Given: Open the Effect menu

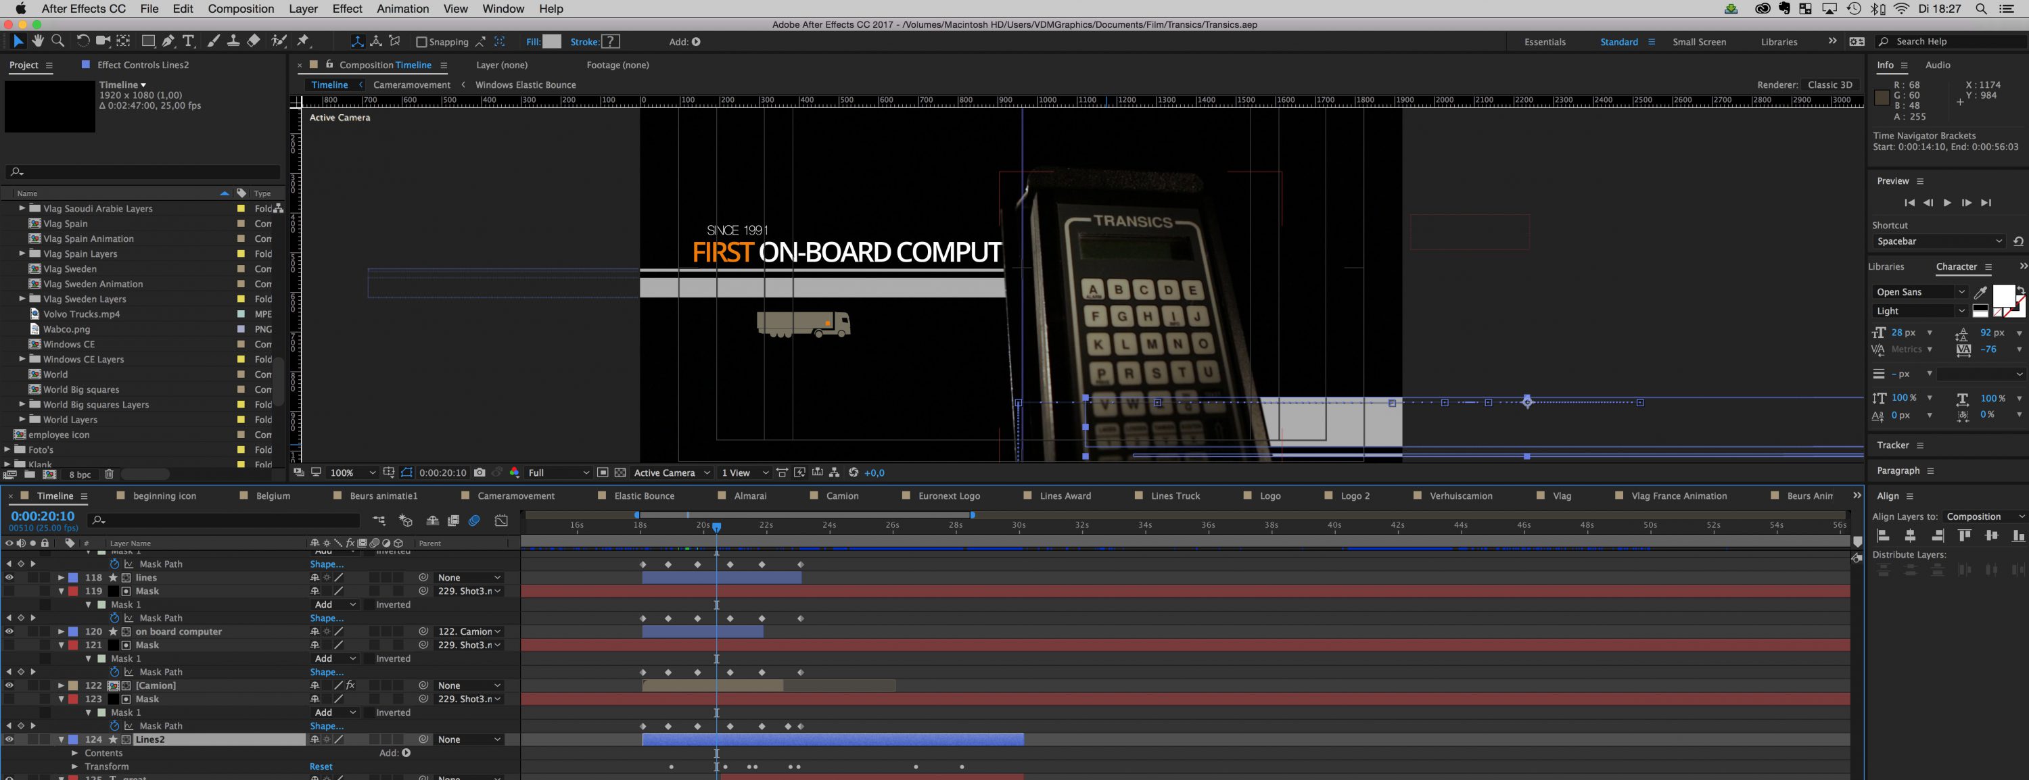Looking at the screenshot, I should (346, 9).
